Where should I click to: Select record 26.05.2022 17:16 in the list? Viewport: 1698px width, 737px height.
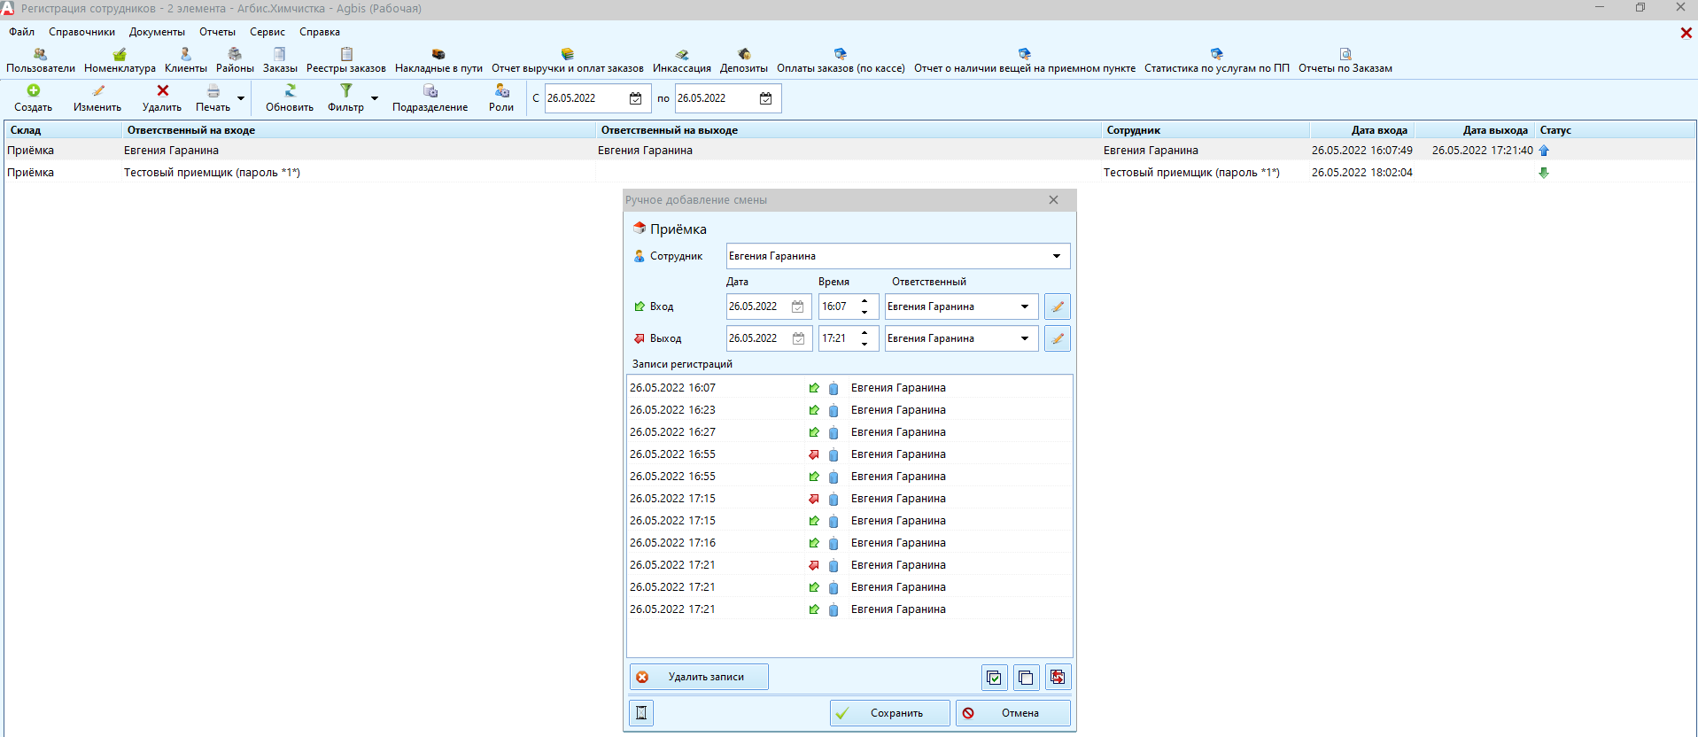click(x=849, y=543)
